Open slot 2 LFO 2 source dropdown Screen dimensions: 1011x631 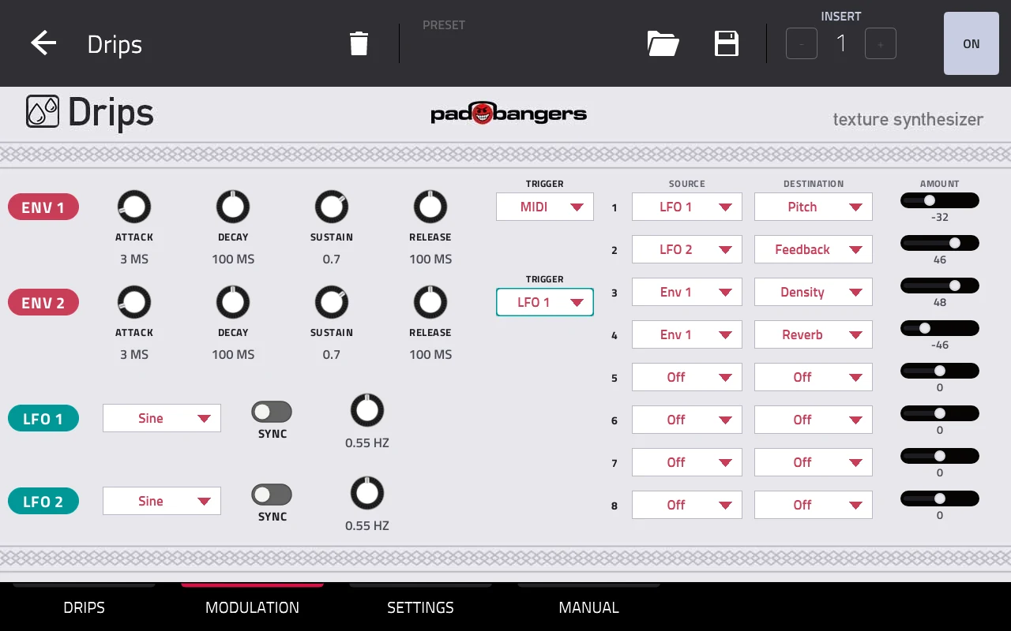click(687, 249)
